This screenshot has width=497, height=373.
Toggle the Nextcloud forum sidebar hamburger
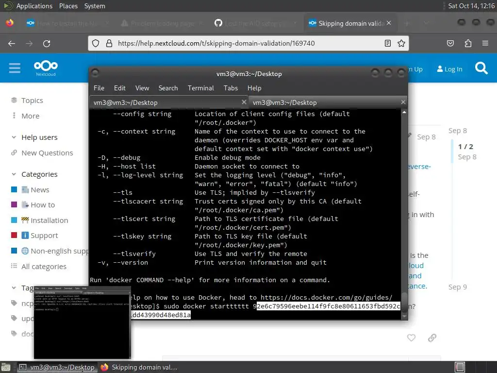[15, 68]
